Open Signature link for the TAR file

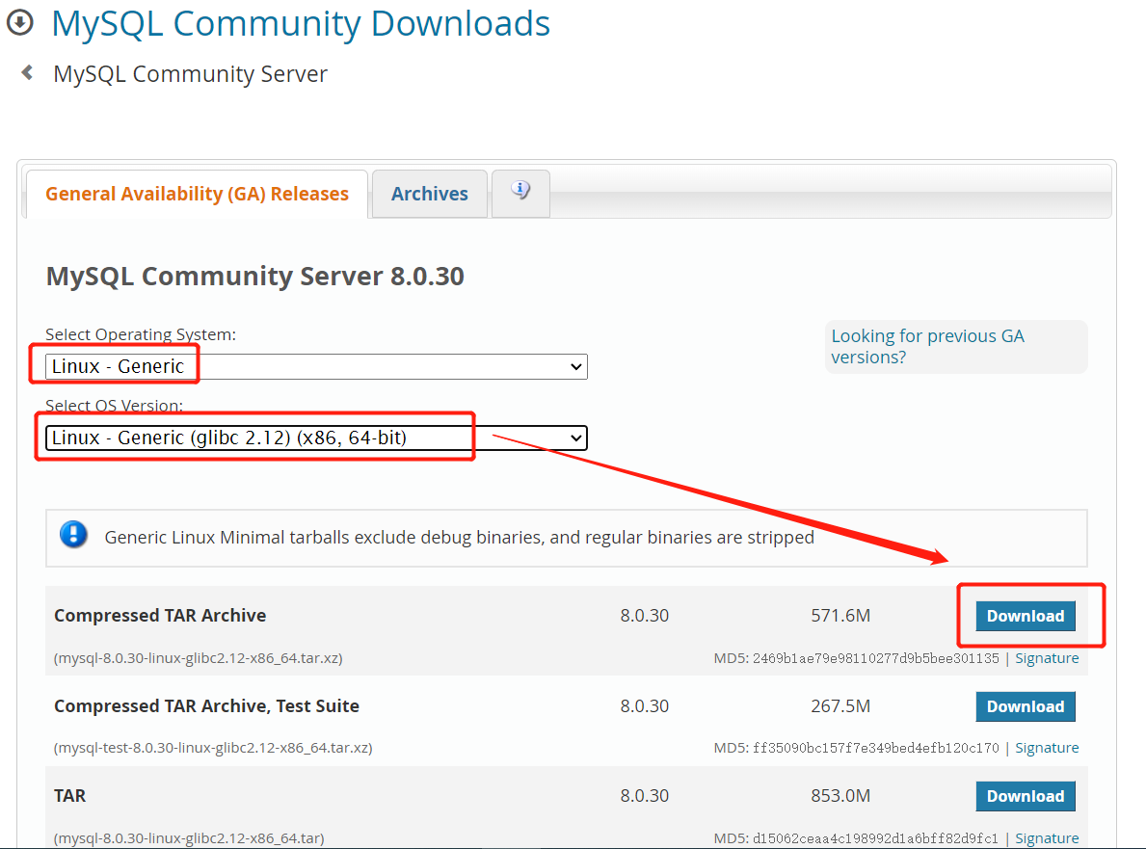pyautogui.click(x=1047, y=838)
